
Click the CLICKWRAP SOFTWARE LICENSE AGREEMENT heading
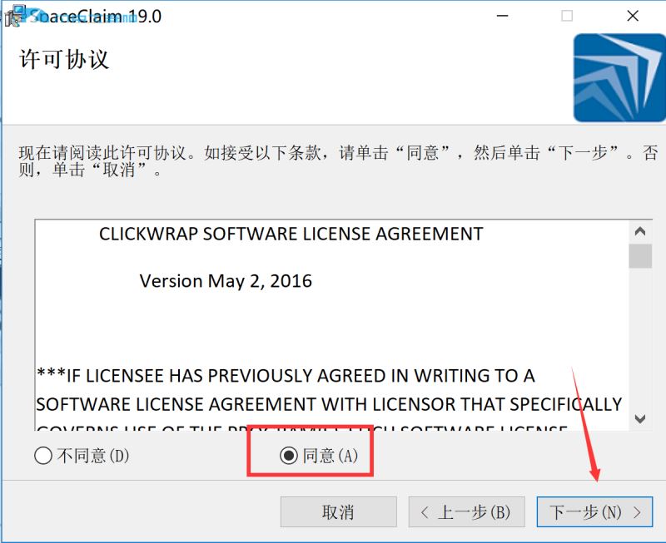click(291, 234)
